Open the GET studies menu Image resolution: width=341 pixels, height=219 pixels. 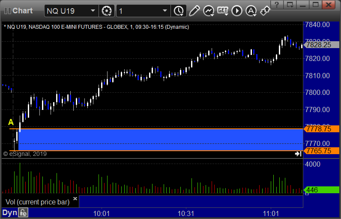pos(223,11)
